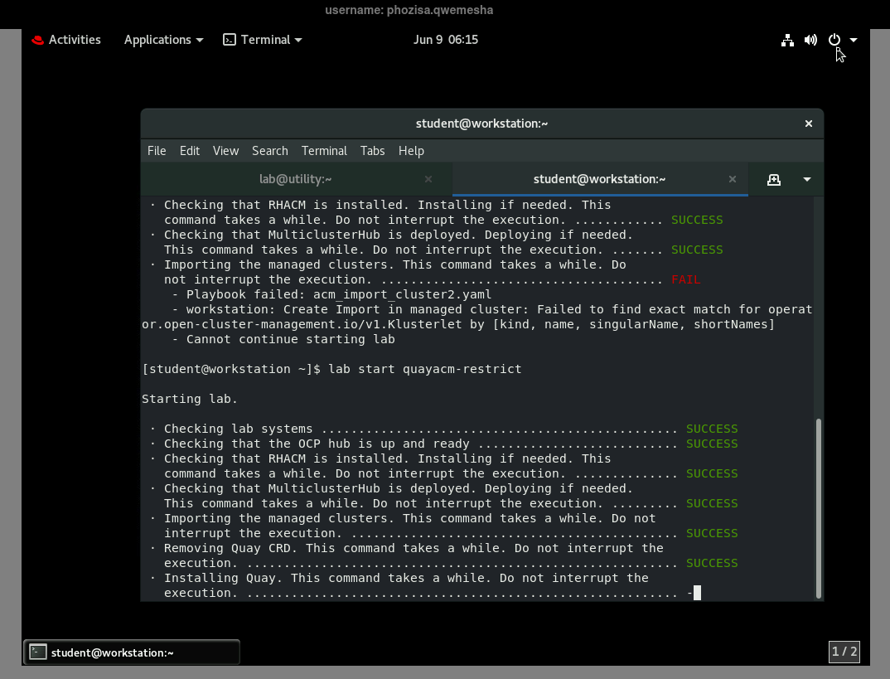Open the File menu
Viewport: 890px width, 679px height.
(157, 150)
